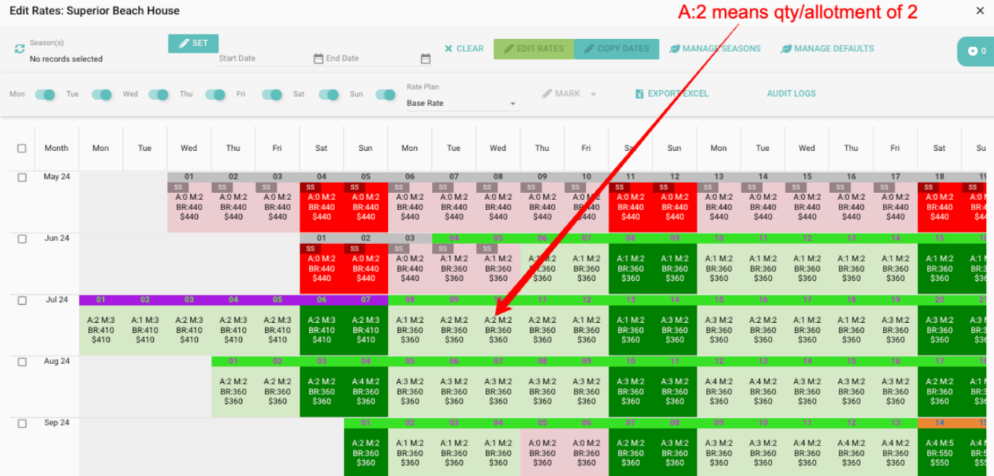Viewport: 994px width, 476px height.
Task: Open the End Date calendar icon
Action: [425, 59]
